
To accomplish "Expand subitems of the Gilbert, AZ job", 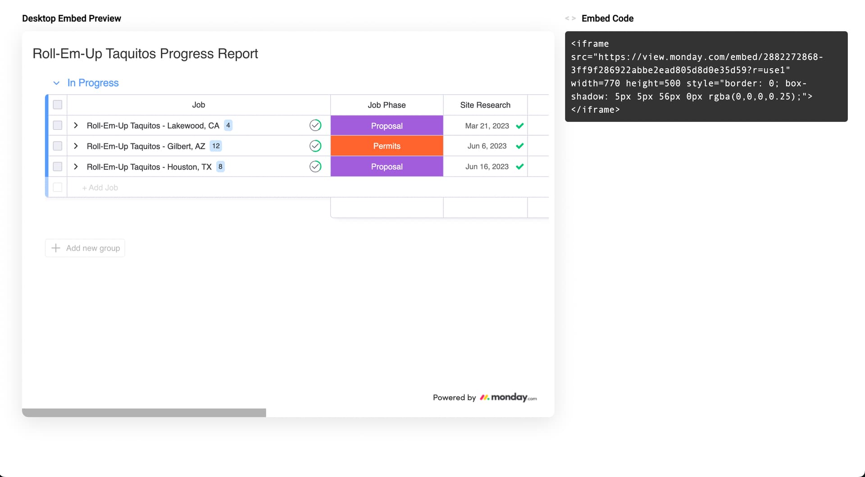I will [x=76, y=146].
